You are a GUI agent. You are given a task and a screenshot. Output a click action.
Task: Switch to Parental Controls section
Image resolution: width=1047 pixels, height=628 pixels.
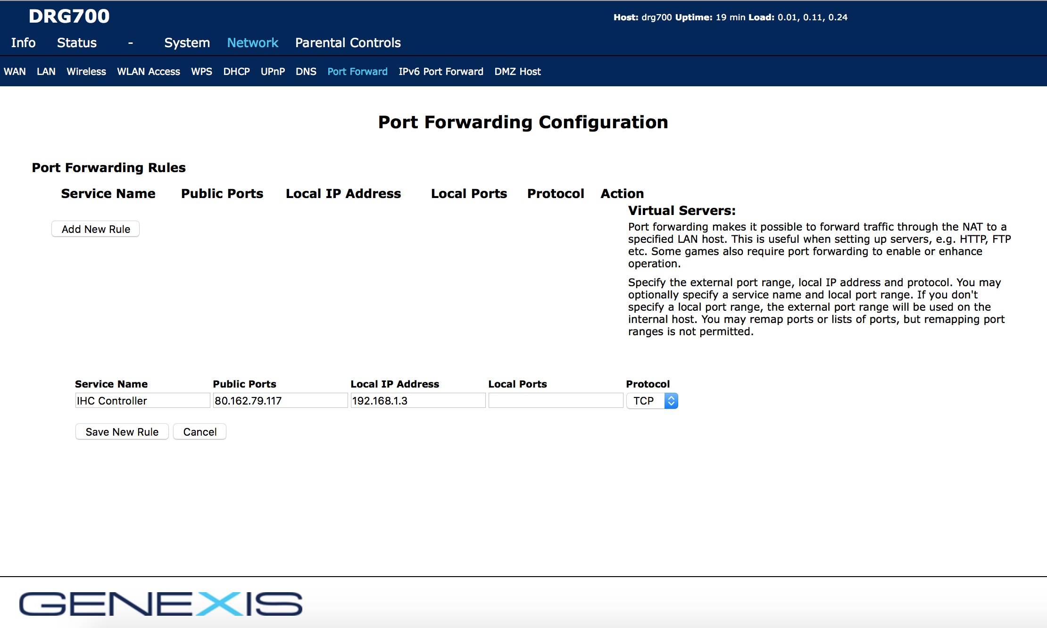[348, 43]
